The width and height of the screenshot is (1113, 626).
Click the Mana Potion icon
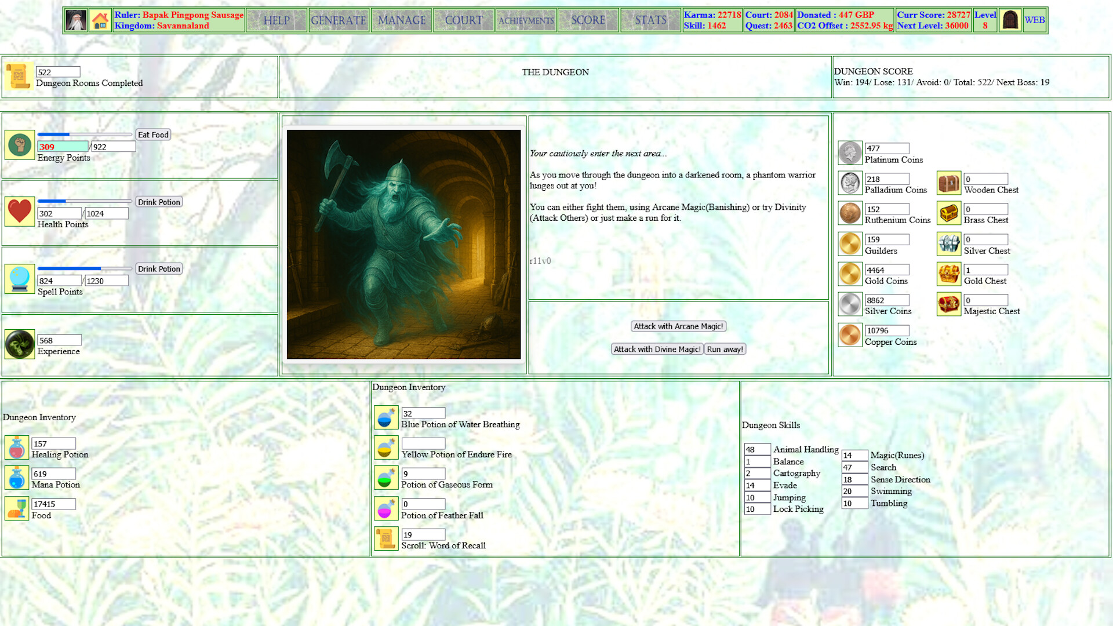[17, 478]
